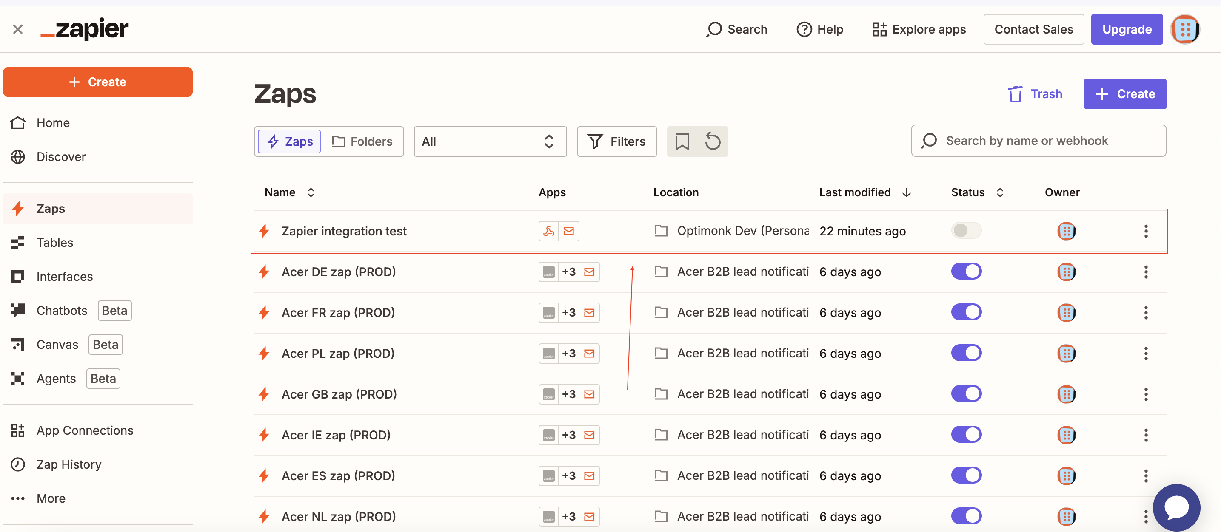This screenshot has height=532, width=1221.
Task: Open the Filters panel
Action: point(616,141)
